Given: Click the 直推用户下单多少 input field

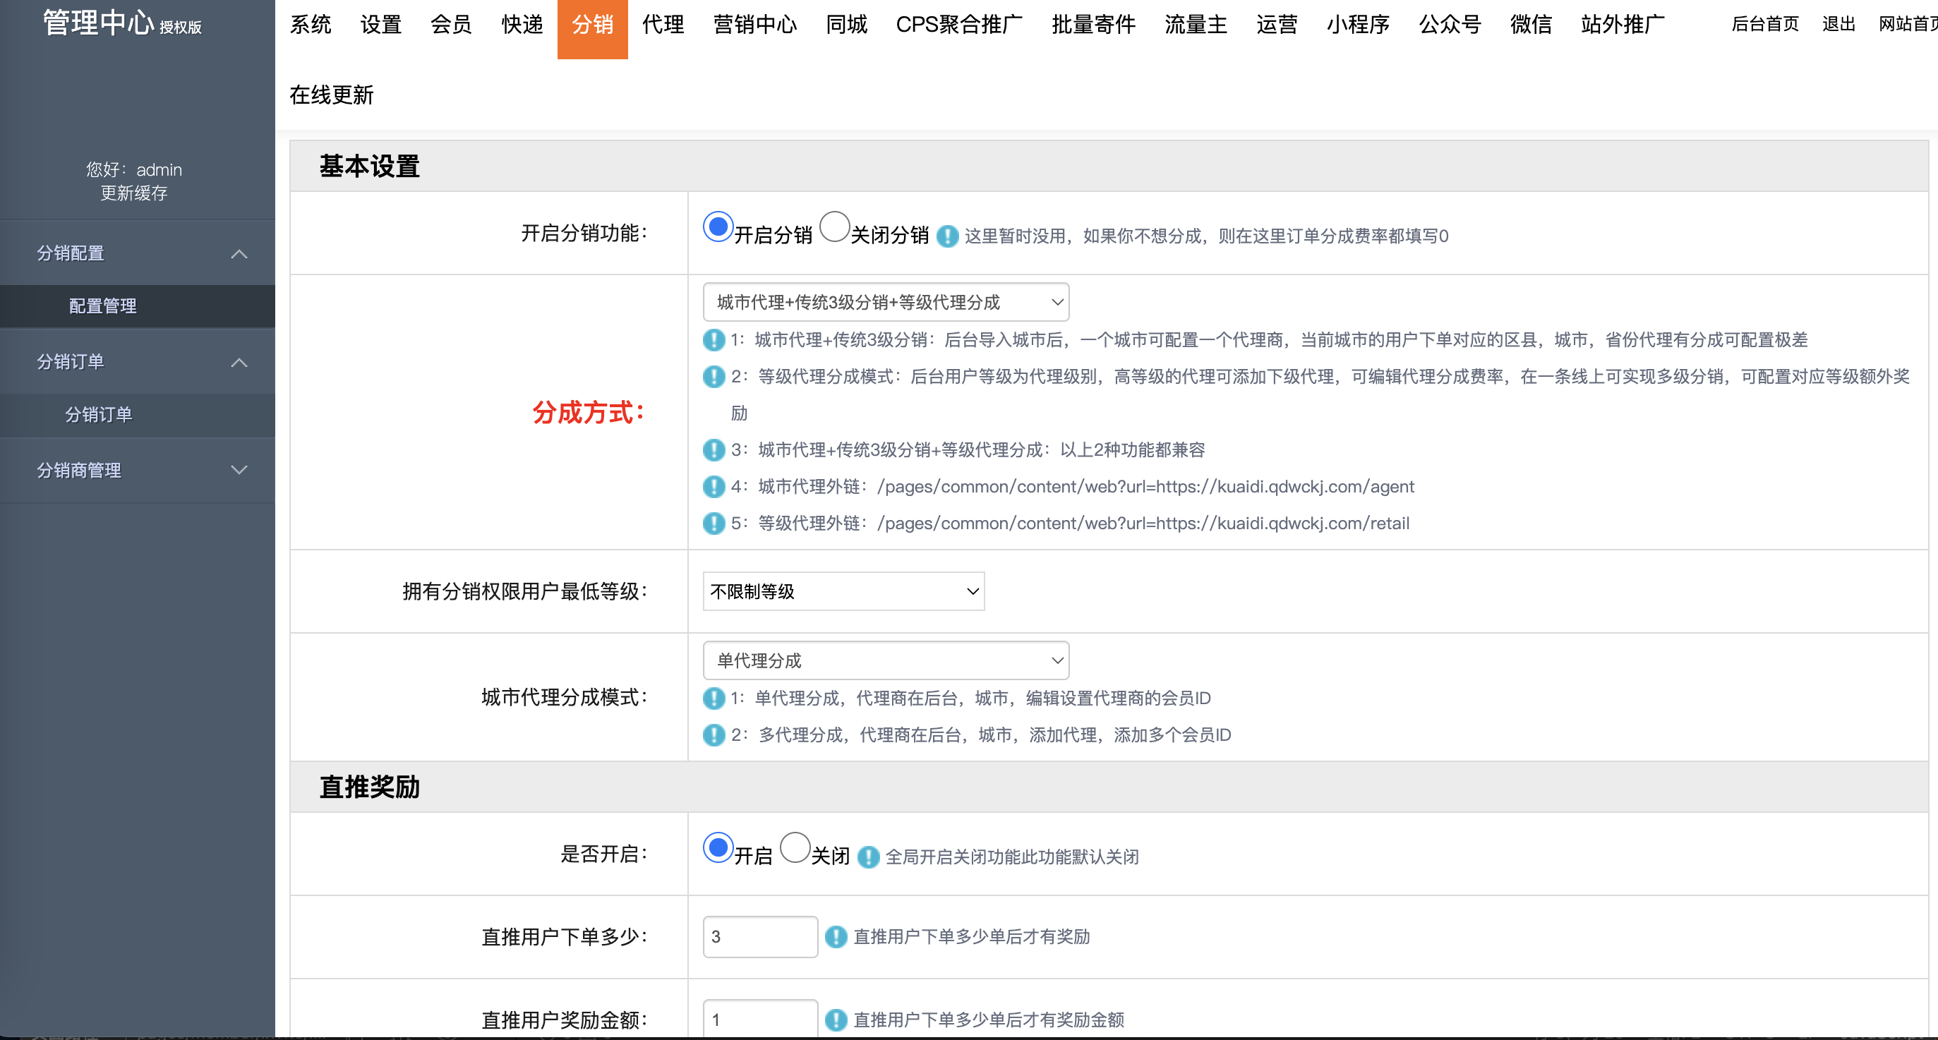Looking at the screenshot, I should tap(760, 937).
